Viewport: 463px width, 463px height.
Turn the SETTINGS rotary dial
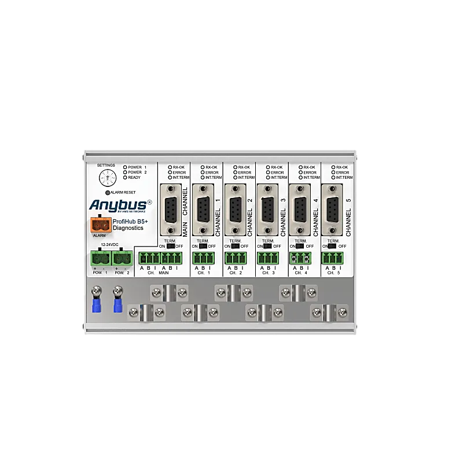[x=108, y=178]
